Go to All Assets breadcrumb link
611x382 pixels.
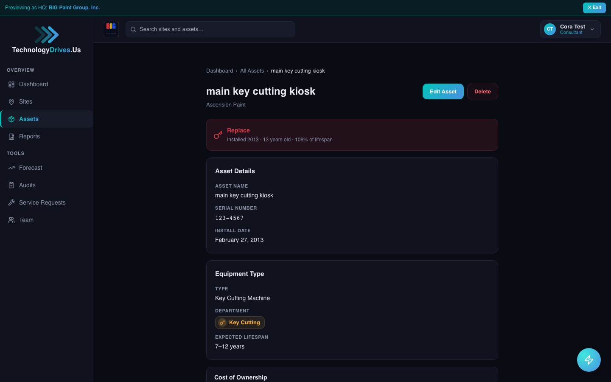point(252,71)
